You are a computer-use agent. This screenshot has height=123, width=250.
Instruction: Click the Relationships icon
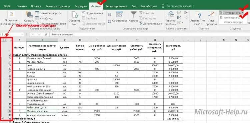click(x=186, y=18)
